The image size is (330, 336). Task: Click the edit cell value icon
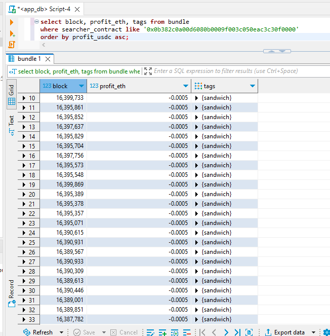[150, 332]
